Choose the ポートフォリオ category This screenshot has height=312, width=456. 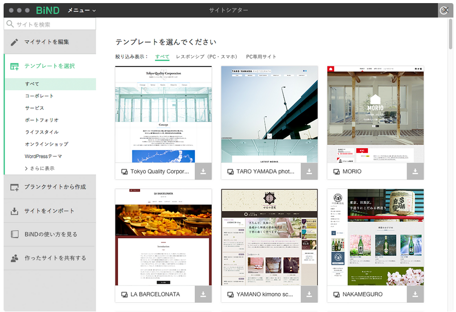coord(42,120)
